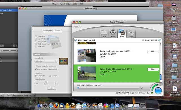Open iMovie star icon in dock
The image size is (181, 110).
click(x=122, y=105)
